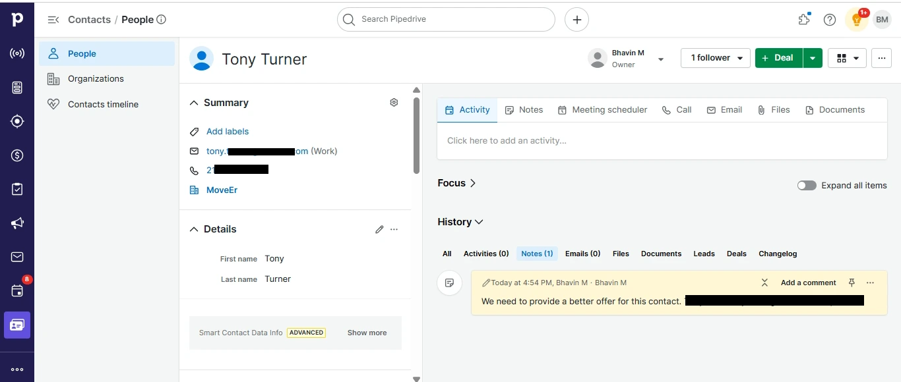
Task: Open the MoveEr organization link
Action: tap(222, 190)
